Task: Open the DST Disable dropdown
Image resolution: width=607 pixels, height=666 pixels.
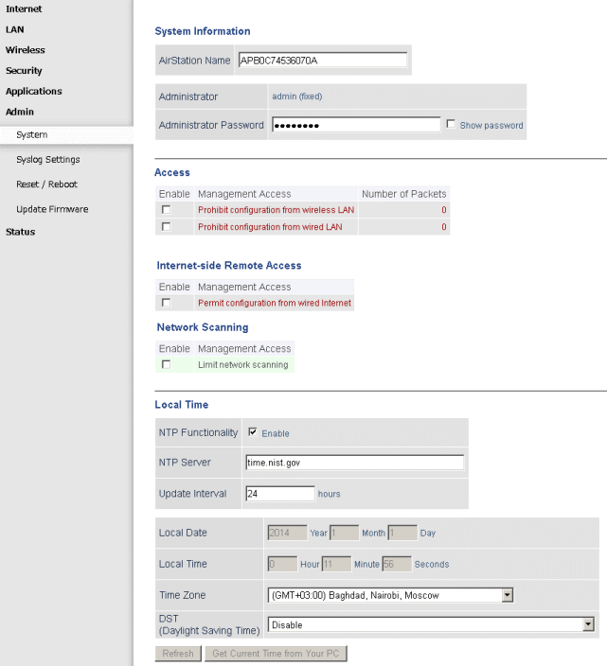Action: (431, 624)
